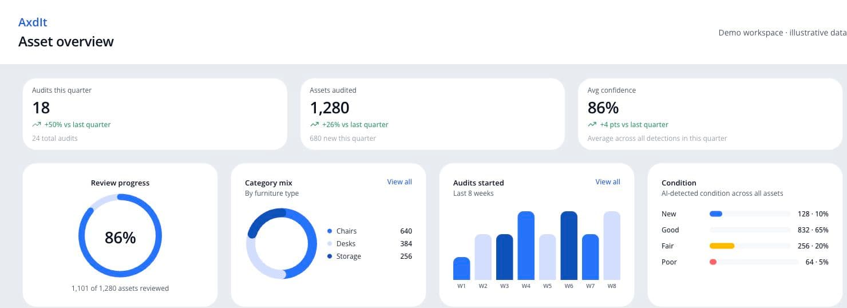Click the Storage legend label
847x308 pixels.
pos(349,256)
